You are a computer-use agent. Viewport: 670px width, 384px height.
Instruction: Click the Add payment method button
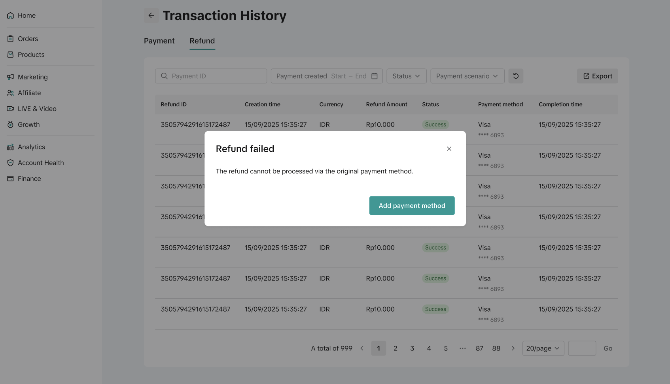tap(412, 205)
